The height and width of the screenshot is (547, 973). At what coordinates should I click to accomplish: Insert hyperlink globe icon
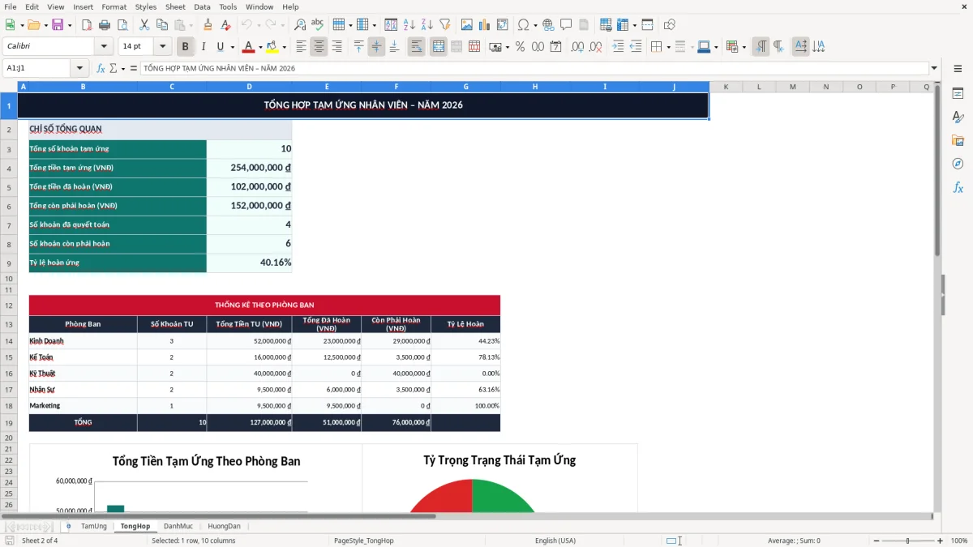click(548, 25)
